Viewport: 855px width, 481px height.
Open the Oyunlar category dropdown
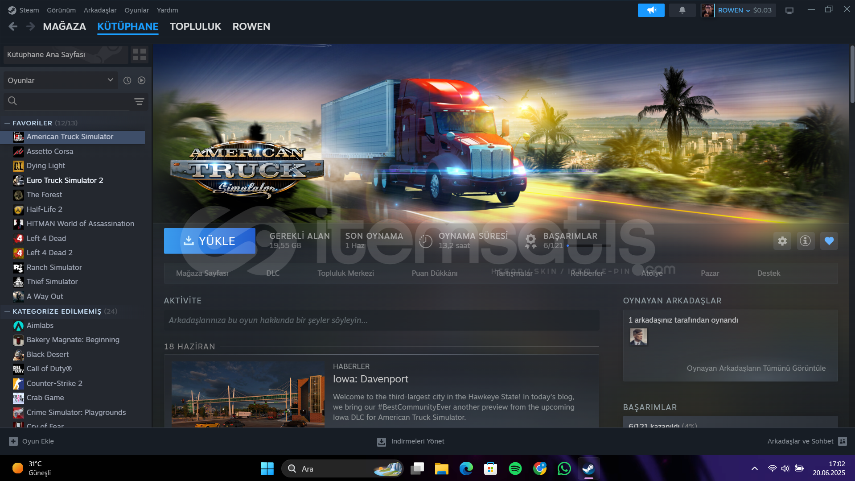point(61,80)
